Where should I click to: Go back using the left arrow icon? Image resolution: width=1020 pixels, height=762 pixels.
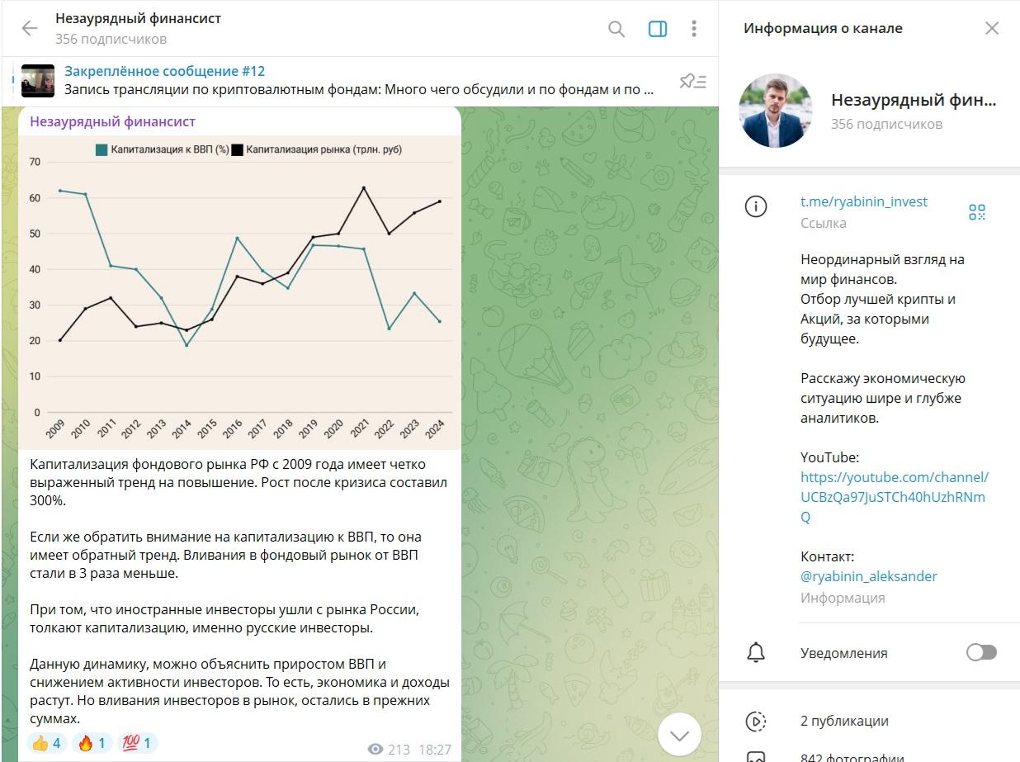(30, 28)
